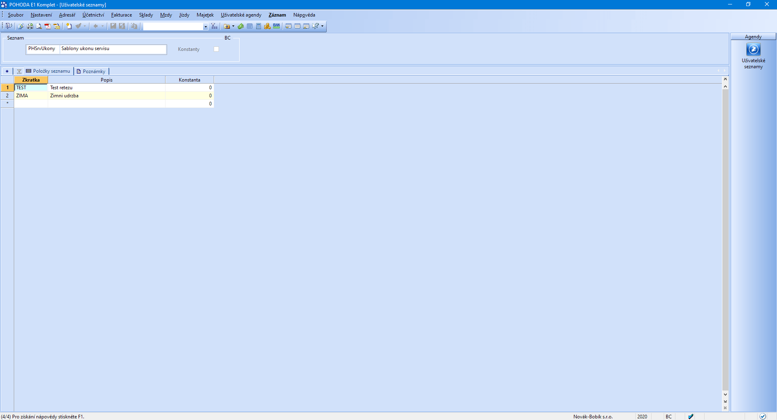This screenshot has width=777, height=420.
Task: Click the Agendy panel header
Action: tap(753, 37)
